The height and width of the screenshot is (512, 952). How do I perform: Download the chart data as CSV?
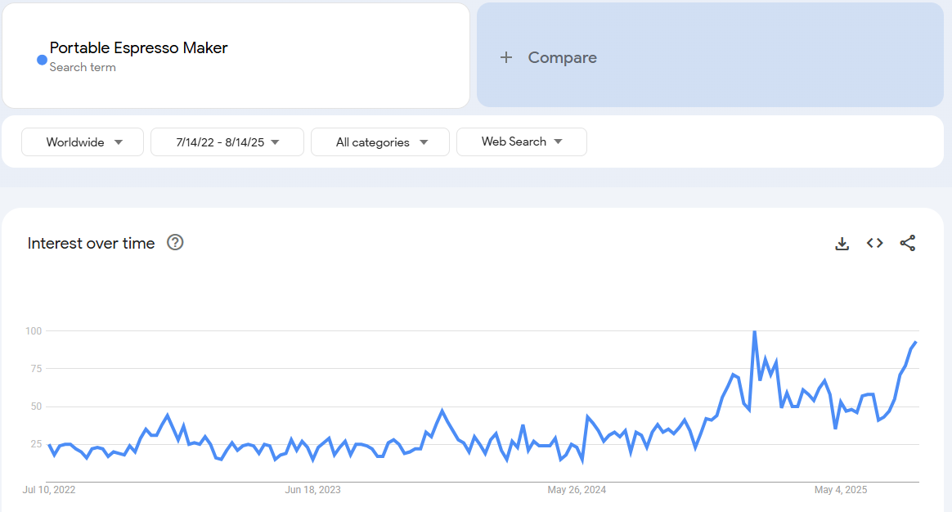click(x=842, y=243)
